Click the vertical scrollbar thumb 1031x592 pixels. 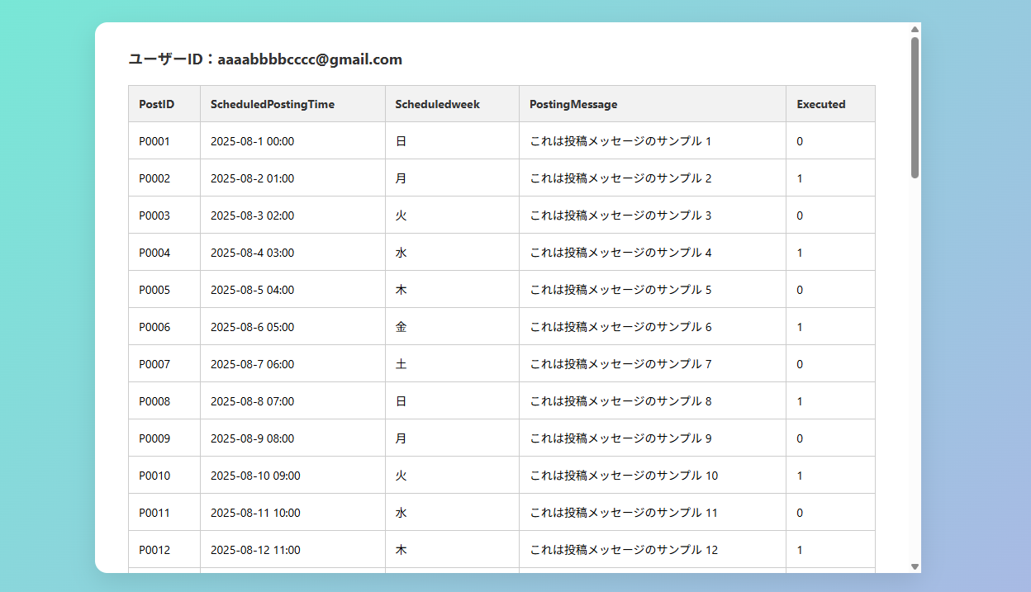coord(915,107)
